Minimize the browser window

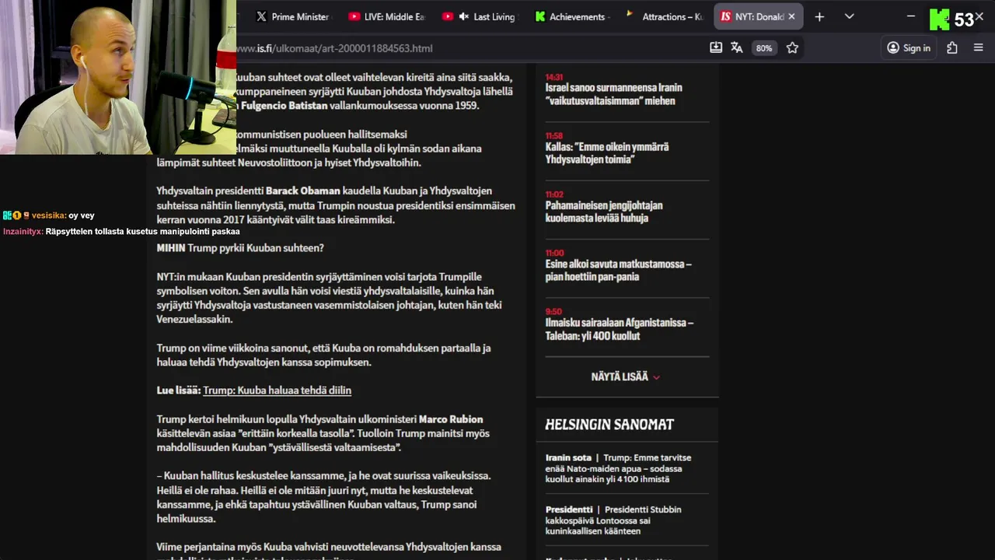tap(911, 16)
